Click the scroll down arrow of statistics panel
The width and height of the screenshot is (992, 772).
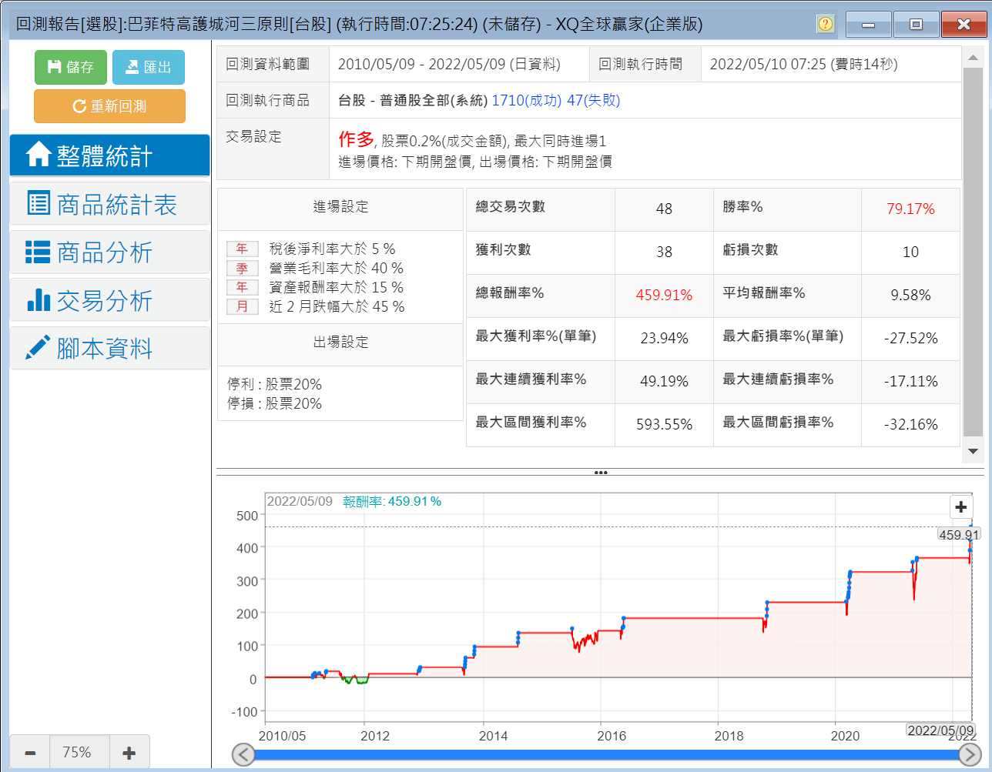(973, 452)
